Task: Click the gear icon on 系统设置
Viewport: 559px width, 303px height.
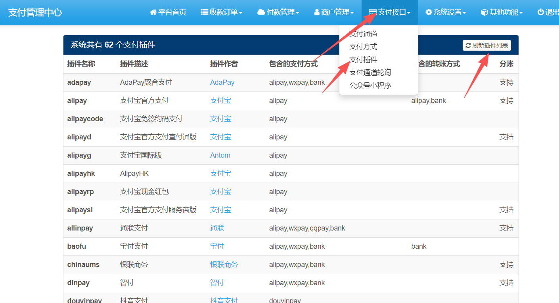Action: (x=428, y=12)
